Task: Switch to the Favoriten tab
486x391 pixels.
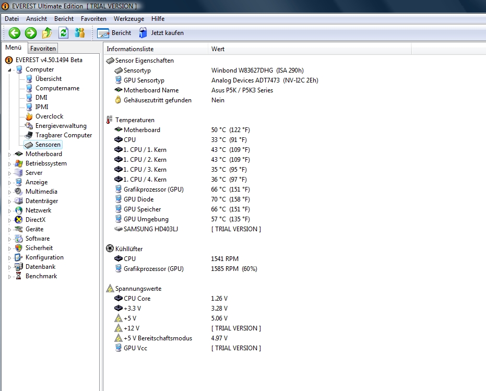Action: pos(43,49)
